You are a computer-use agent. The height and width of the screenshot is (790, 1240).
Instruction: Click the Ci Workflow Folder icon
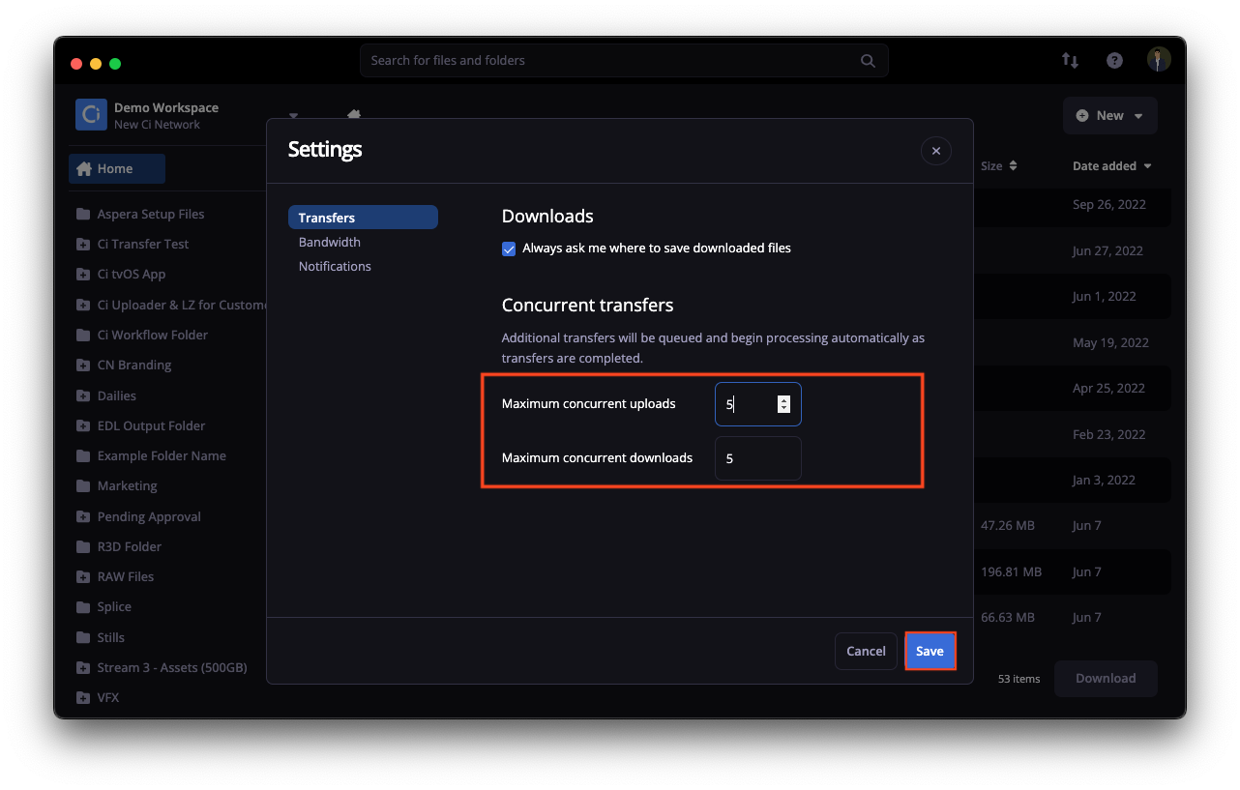(x=83, y=335)
